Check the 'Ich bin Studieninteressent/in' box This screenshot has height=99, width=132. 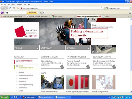click(17, 66)
